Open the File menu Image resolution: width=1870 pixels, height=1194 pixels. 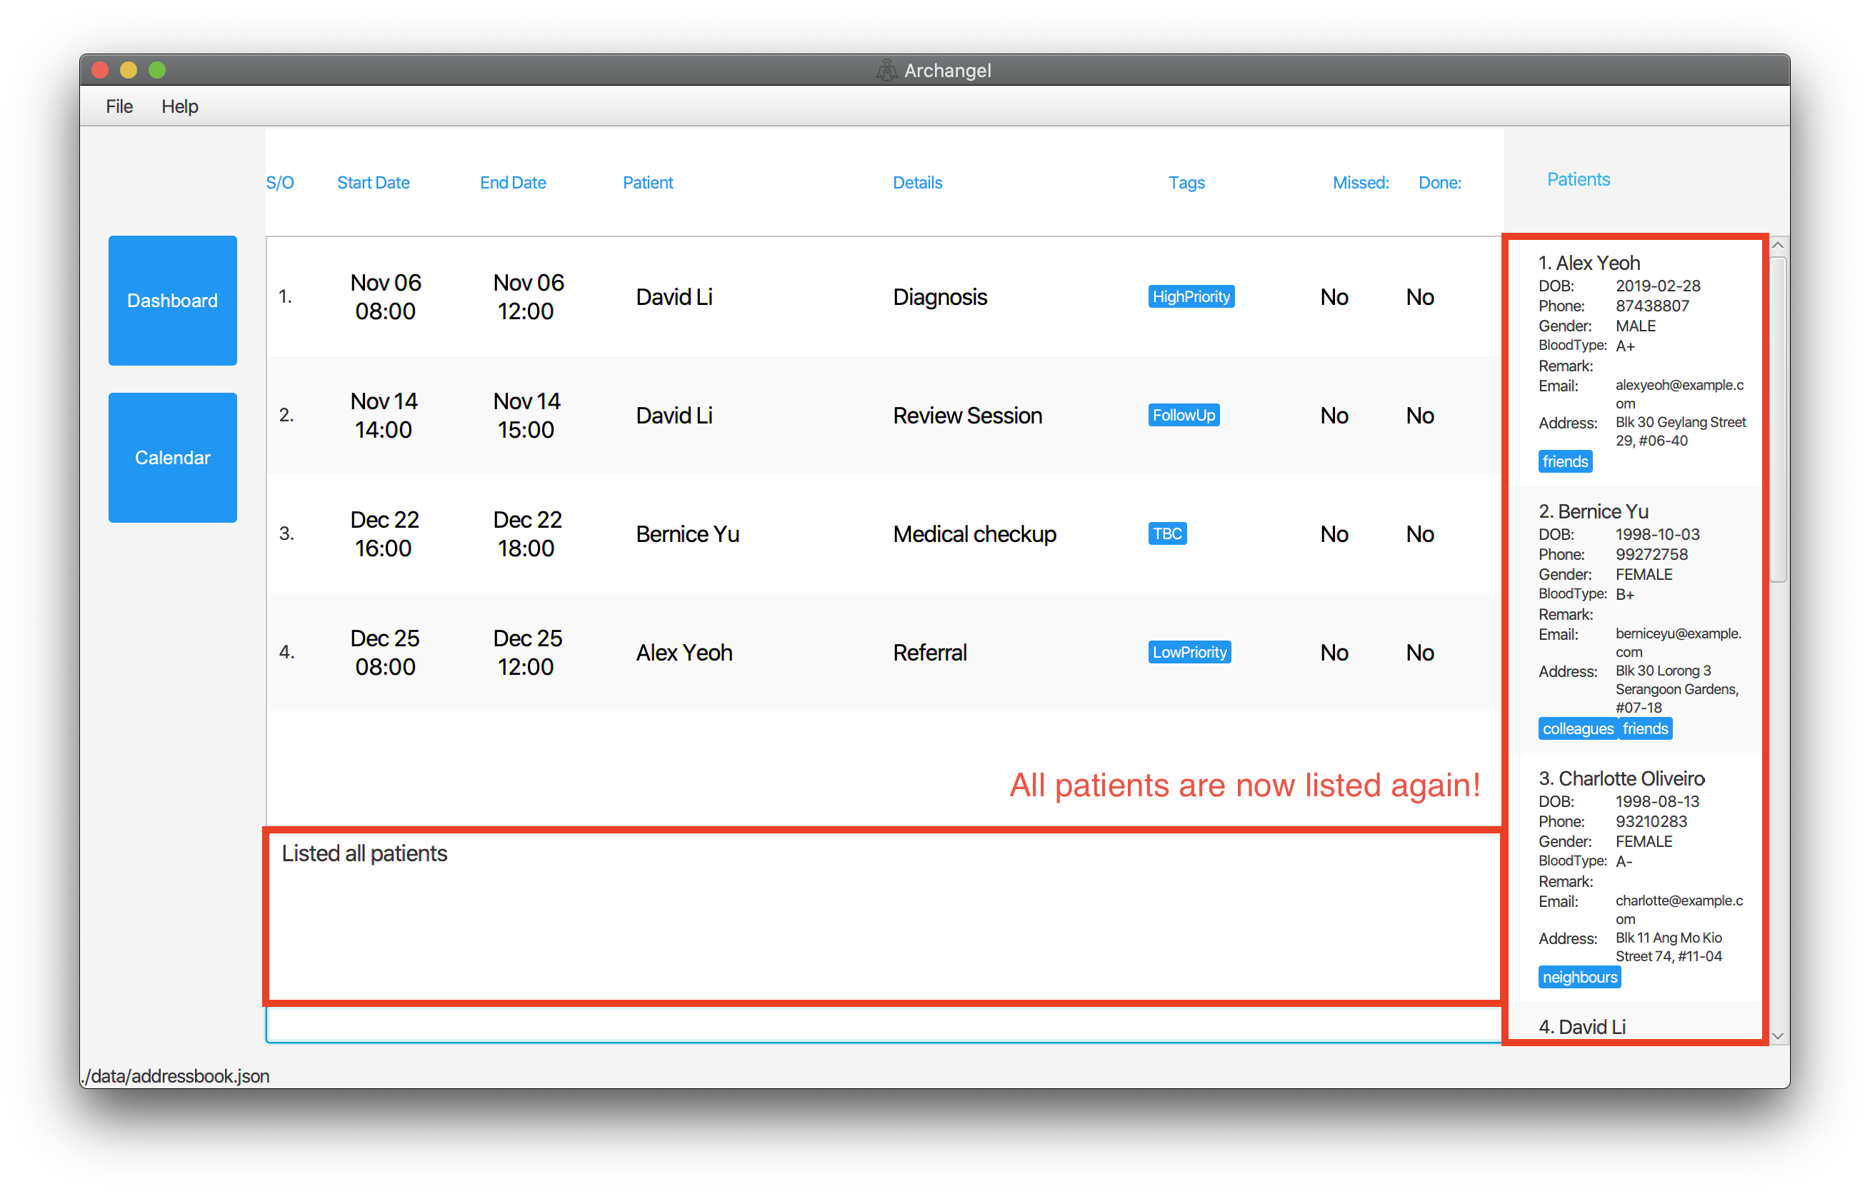[119, 106]
